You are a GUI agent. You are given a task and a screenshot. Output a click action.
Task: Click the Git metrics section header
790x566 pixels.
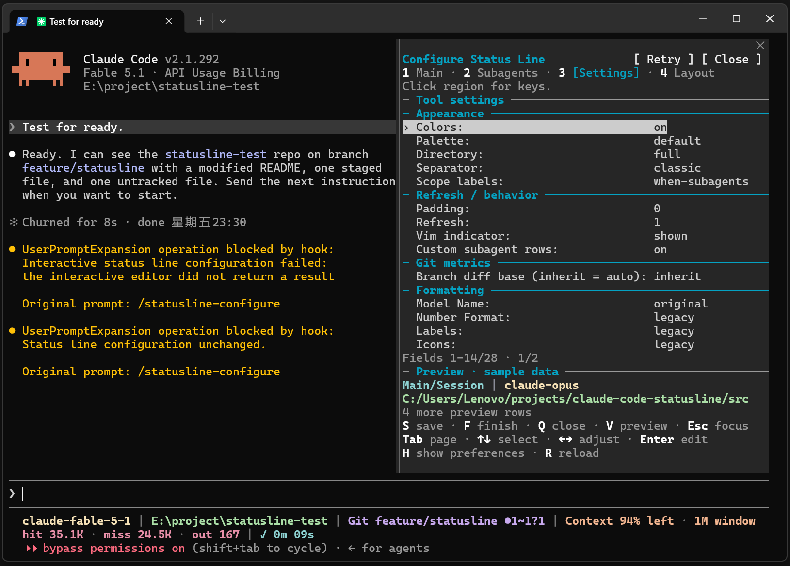click(x=453, y=263)
